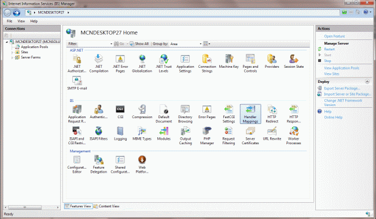
Task: Select Application Pools in Connections tree
Action: click(34, 47)
